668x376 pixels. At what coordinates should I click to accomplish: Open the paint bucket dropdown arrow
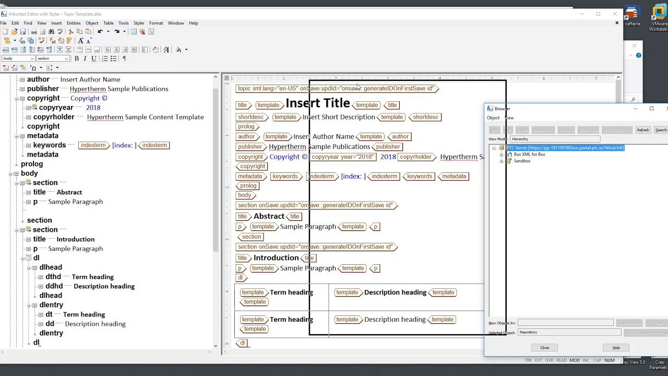click(186, 50)
